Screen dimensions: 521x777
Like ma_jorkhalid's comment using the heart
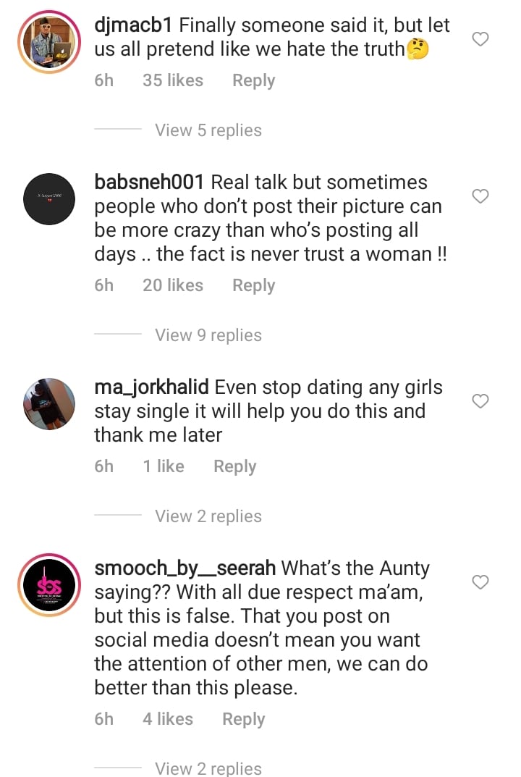[480, 401]
